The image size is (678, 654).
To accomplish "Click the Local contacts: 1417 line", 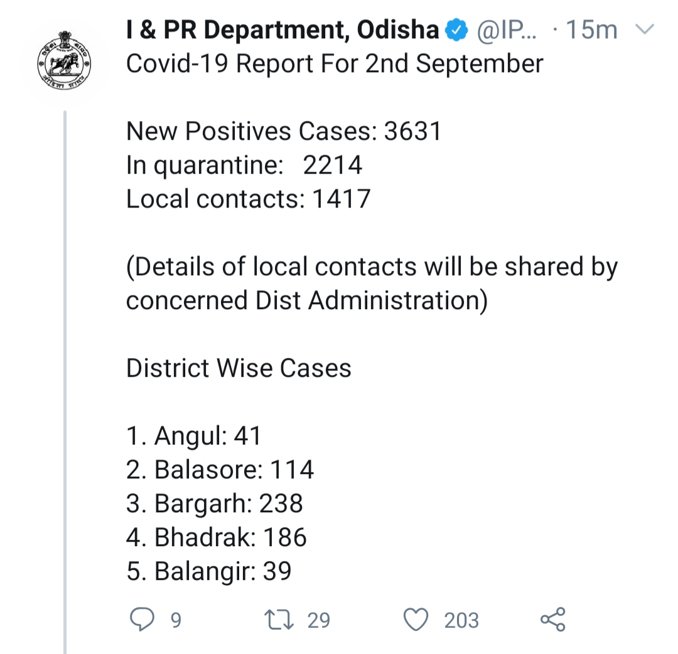I will click(249, 199).
